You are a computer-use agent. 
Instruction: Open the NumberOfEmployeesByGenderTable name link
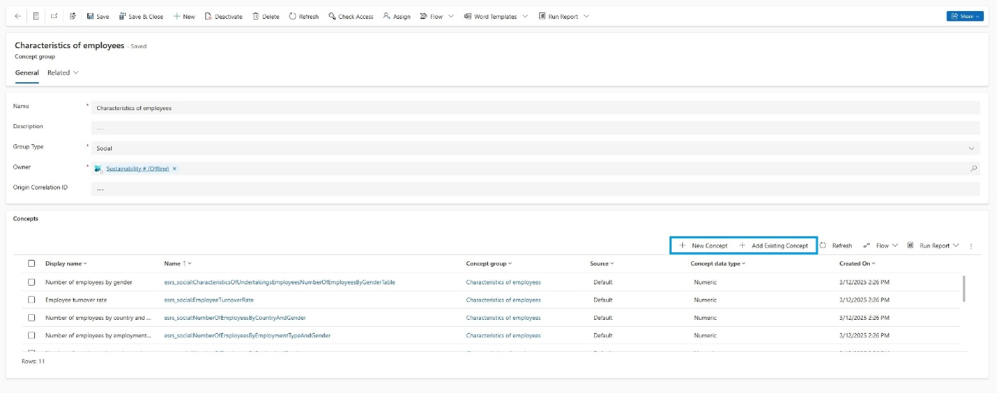click(x=280, y=282)
